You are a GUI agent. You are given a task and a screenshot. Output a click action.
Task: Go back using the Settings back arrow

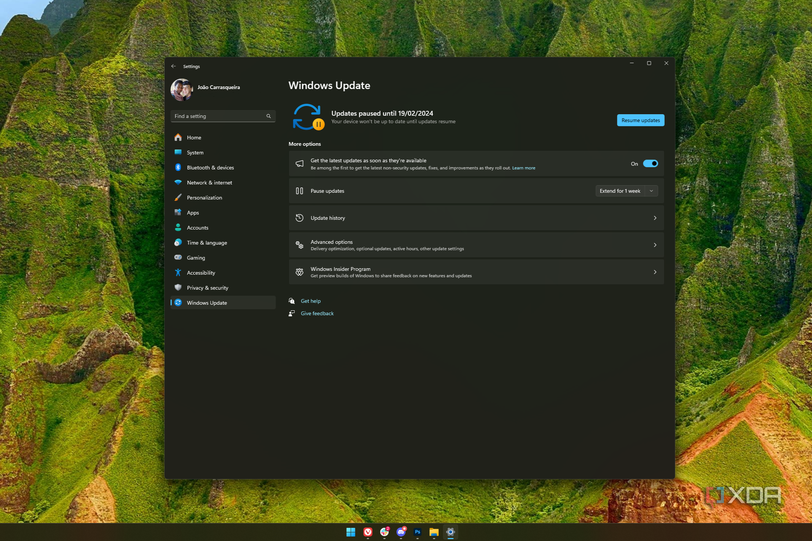(x=173, y=66)
